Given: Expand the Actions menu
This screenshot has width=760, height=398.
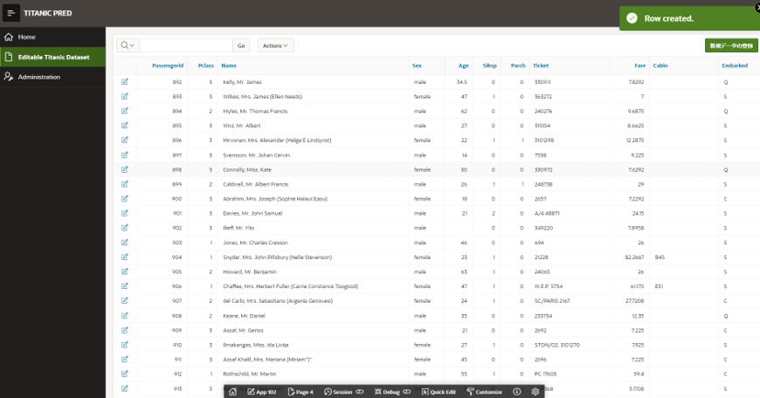Looking at the screenshot, I should 275,45.
